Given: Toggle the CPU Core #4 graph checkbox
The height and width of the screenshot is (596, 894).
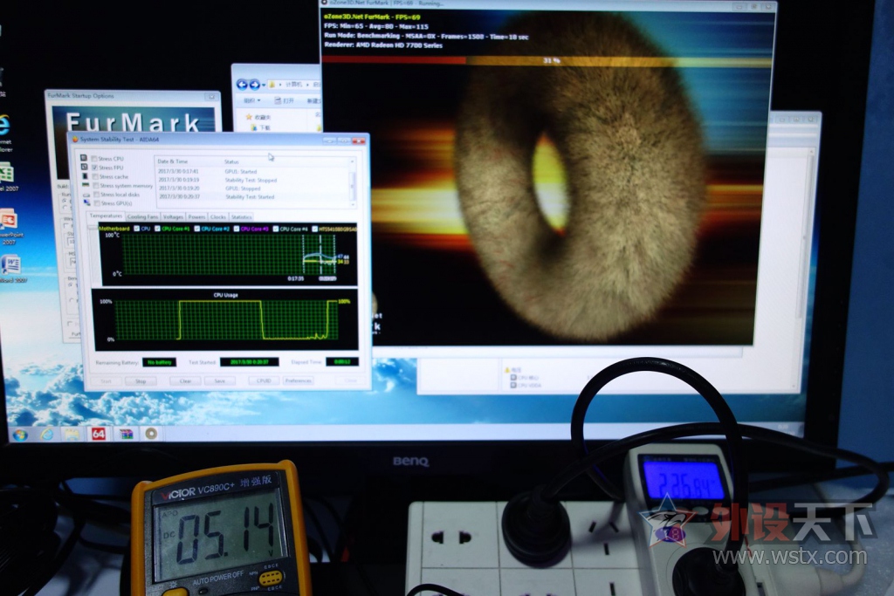Looking at the screenshot, I should (275, 229).
